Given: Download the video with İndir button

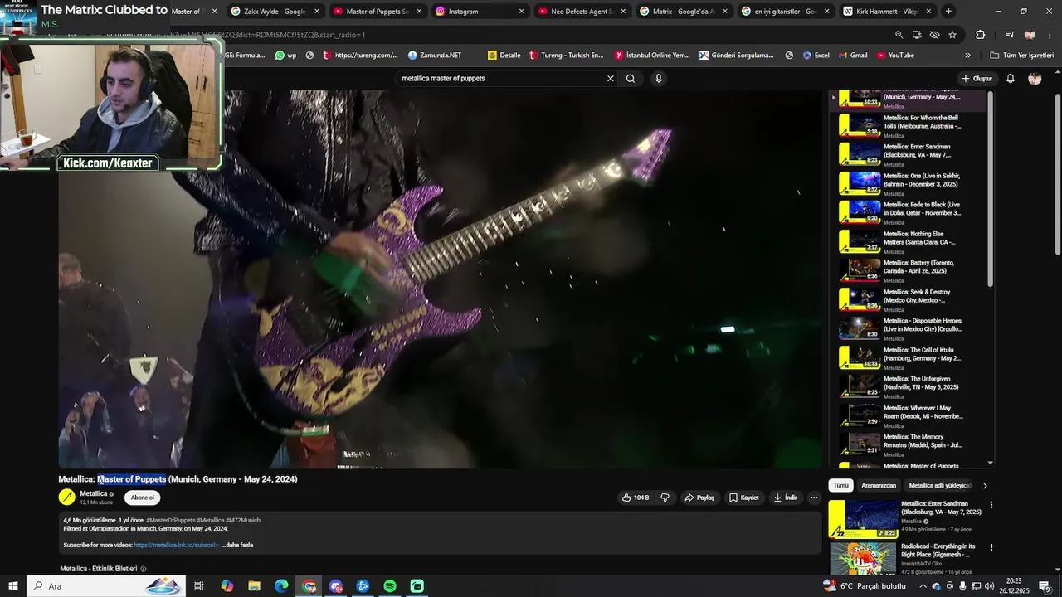Looking at the screenshot, I should tap(785, 498).
